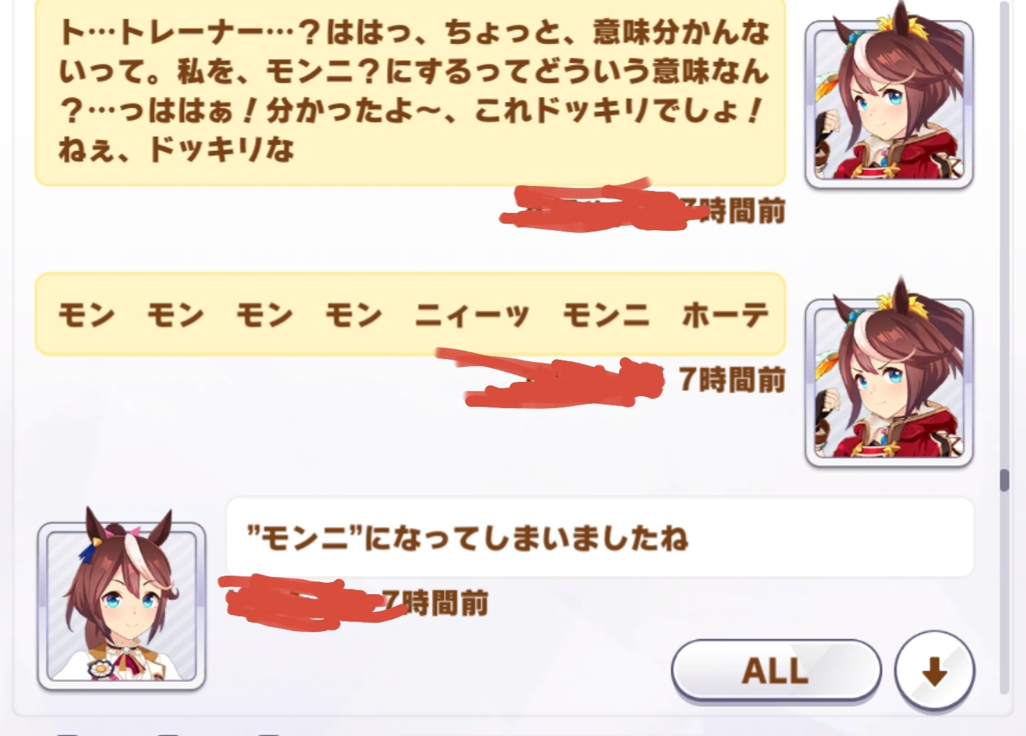Image resolution: width=1026 pixels, height=736 pixels.
Task: Click the word ホーテ in second message
Action: 726,314
